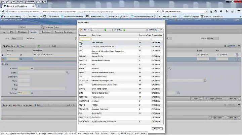Click the lookup magnifier beside Currency field
This screenshot has width=242, height=135.
pos(32,93)
